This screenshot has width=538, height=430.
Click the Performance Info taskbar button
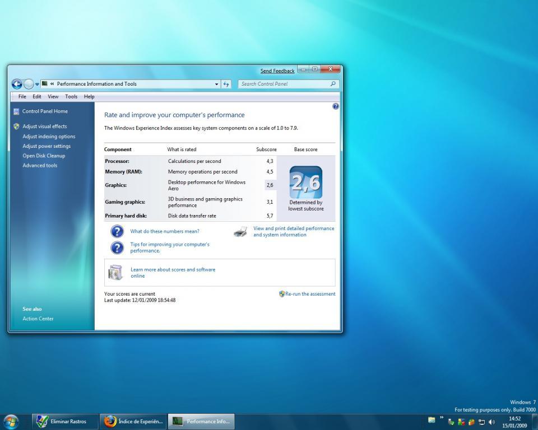coord(201,422)
